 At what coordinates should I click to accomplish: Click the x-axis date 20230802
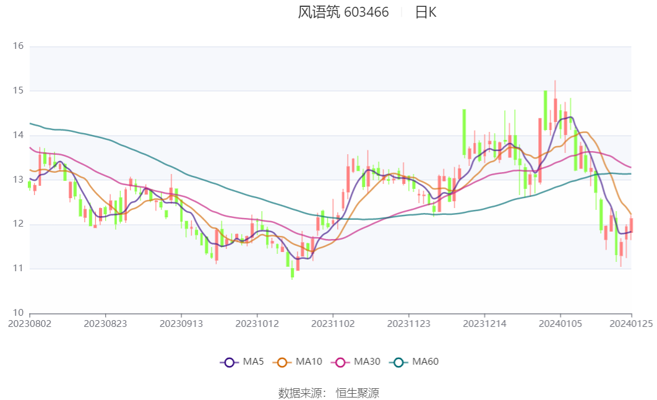coord(30,324)
